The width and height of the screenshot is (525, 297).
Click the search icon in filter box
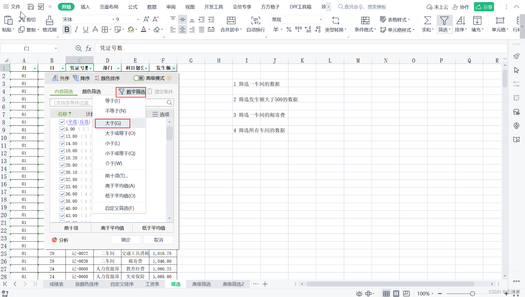coord(169,102)
